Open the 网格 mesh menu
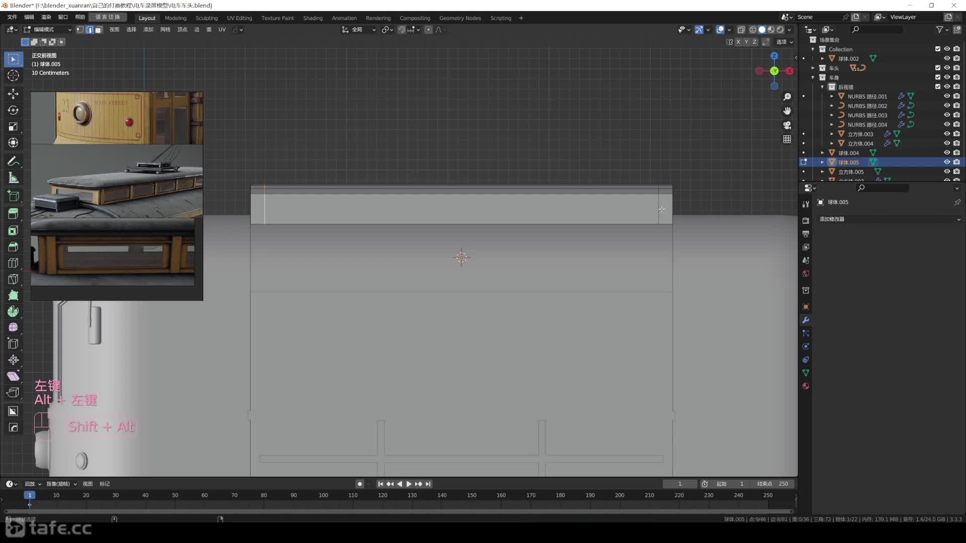Image resolution: width=966 pixels, height=543 pixels. [x=165, y=30]
